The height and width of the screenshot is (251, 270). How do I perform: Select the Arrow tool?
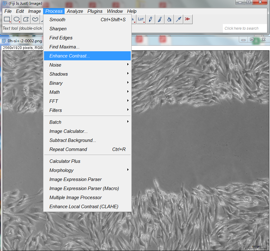click(x=179, y=19)
